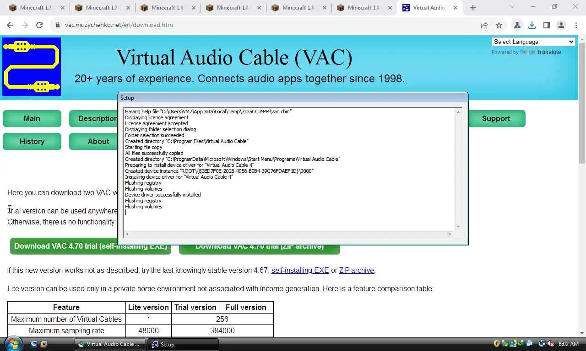Click Download VAC 4.70 trial self-installing EXE
The width and height of the screenshot is (586, 351).
tap(91, 246)
